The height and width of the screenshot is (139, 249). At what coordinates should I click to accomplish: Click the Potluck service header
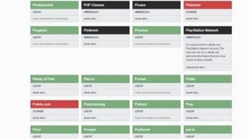(x=156, y=104)
